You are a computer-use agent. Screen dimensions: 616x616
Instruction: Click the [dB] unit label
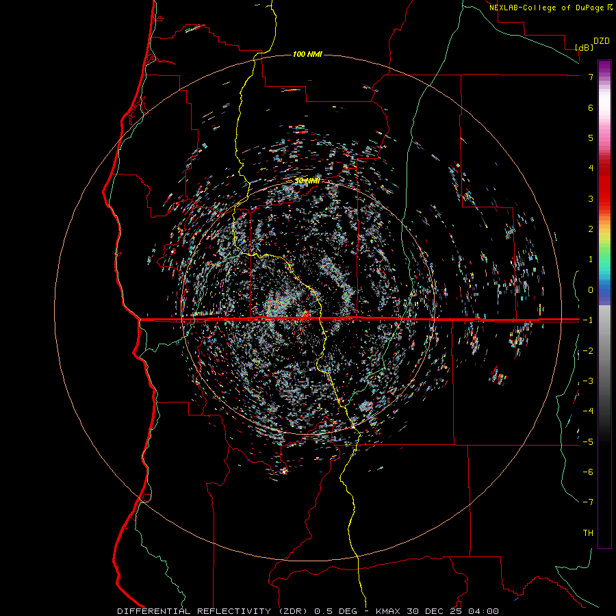point(585,48)
